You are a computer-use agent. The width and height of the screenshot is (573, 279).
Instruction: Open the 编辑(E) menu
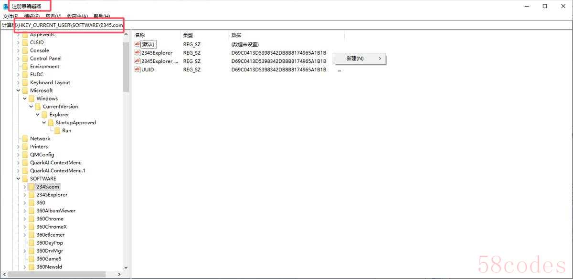tap(32, 16)
